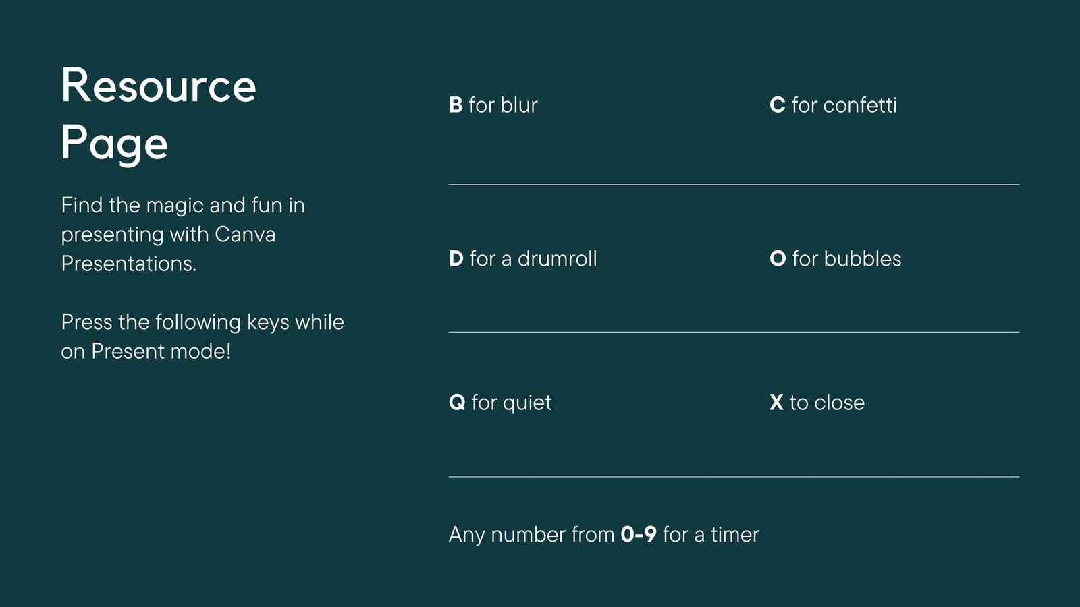1080x607 pixels.
Task: Select the bold Q key letter
Action: click(457, 403)
